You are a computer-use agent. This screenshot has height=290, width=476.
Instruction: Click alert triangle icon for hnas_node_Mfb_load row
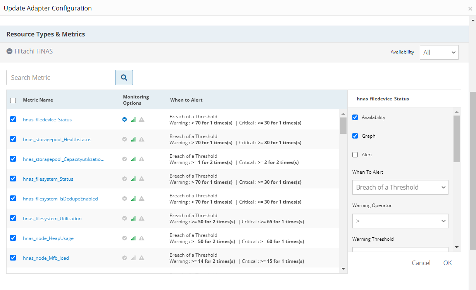[x=141, y=258]
